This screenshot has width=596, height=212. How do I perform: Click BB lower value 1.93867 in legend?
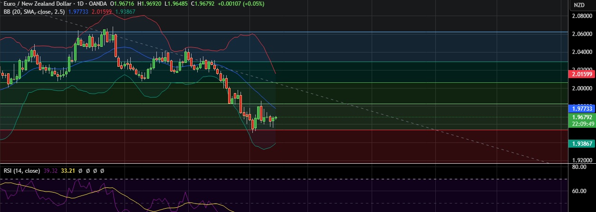coord(126,11)
